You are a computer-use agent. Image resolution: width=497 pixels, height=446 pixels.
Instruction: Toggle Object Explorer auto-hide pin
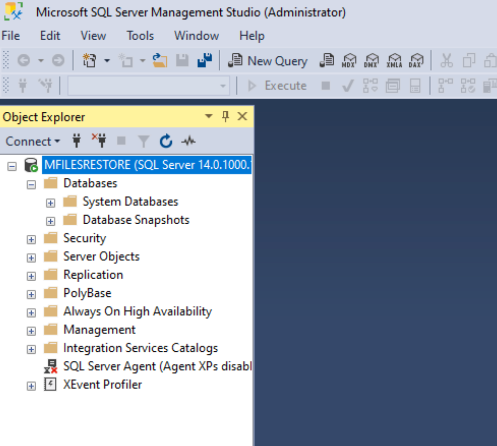[x=225, y=116]
